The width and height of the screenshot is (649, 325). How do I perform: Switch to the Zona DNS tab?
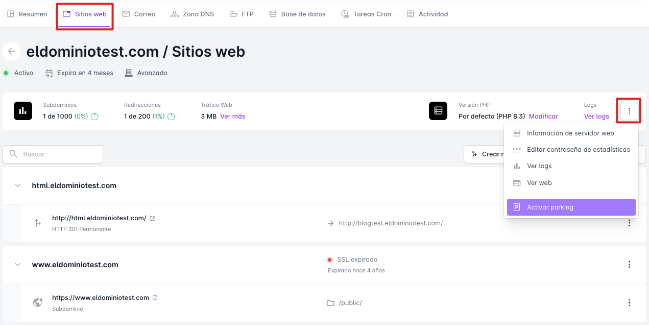click(x=192, y=14)
